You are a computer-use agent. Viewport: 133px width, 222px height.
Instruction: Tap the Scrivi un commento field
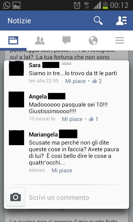coord(76,197)
